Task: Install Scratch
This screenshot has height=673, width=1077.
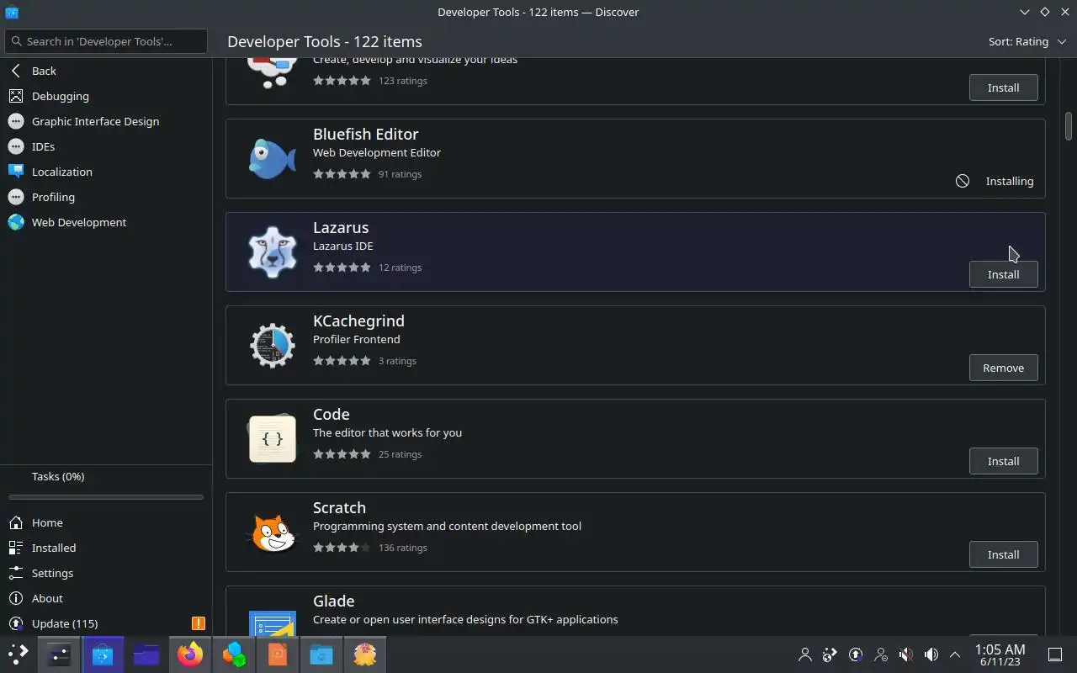Action: coord(1003,554)
